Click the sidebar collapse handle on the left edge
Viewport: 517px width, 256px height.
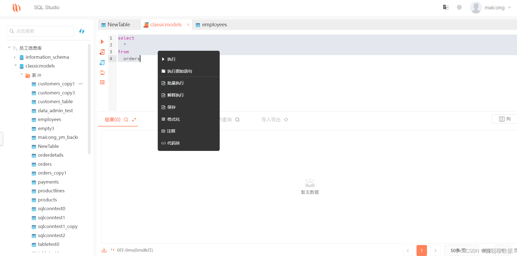(x=1, y=139)
